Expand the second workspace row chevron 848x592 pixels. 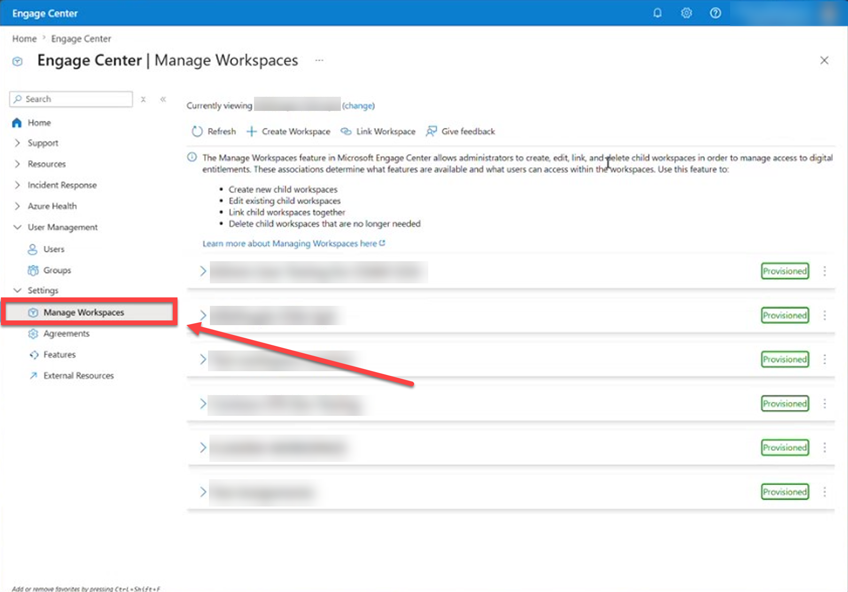click(x=203, y=315)
